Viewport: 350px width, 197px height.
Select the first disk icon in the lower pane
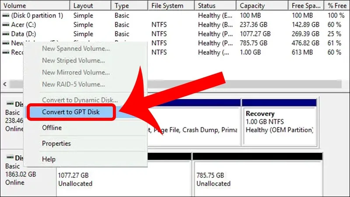click(10, 103)
